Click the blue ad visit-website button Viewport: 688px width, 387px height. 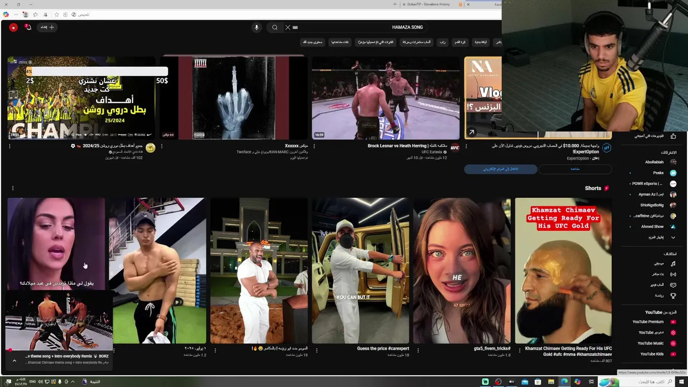501,169
